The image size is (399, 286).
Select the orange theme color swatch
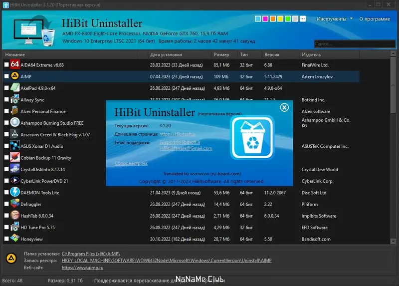[x=272, y=19]
